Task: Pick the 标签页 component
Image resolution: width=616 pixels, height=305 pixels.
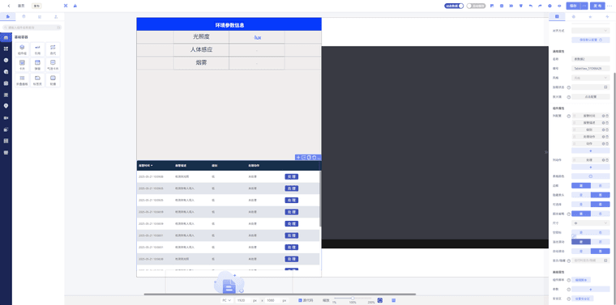Action: (x=38, y=80)
